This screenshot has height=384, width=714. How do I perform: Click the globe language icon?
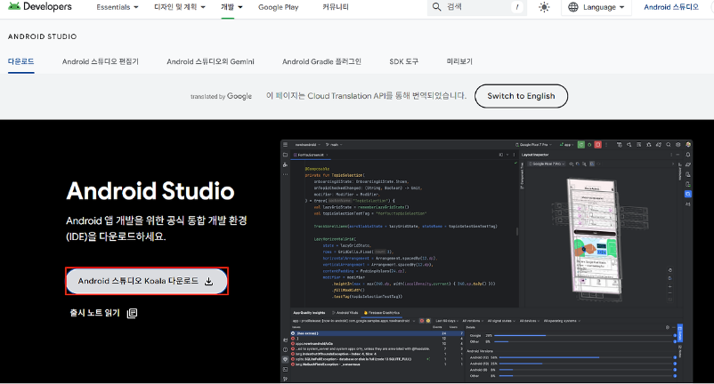pyautogui.click(x=573, y=7)
